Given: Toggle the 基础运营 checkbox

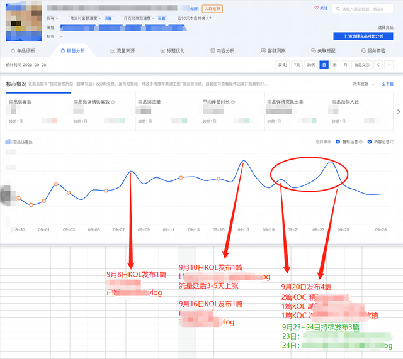Looking at the screenshot, I should pyautogui.click(x=339, y=141).
